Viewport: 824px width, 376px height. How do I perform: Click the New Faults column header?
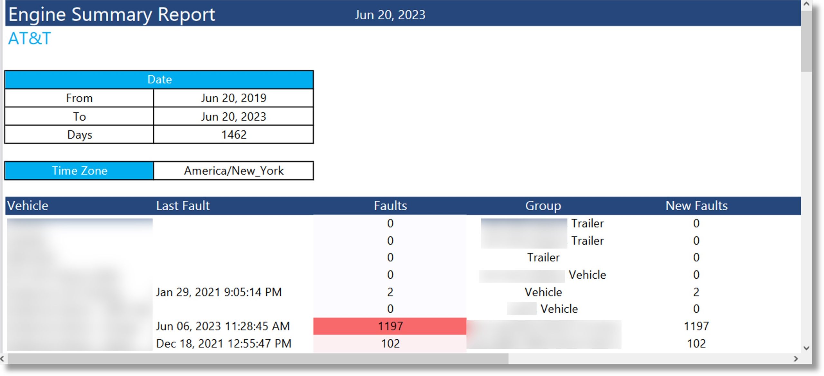[x=697, y=206]
